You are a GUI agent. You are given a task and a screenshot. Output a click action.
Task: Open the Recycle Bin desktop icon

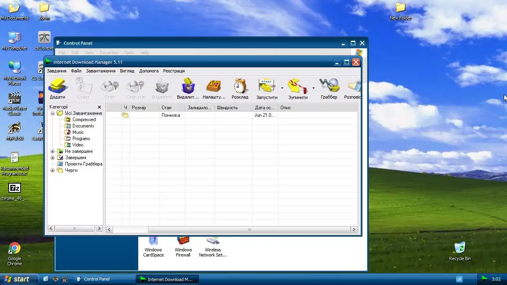click(x=460, y=251)
